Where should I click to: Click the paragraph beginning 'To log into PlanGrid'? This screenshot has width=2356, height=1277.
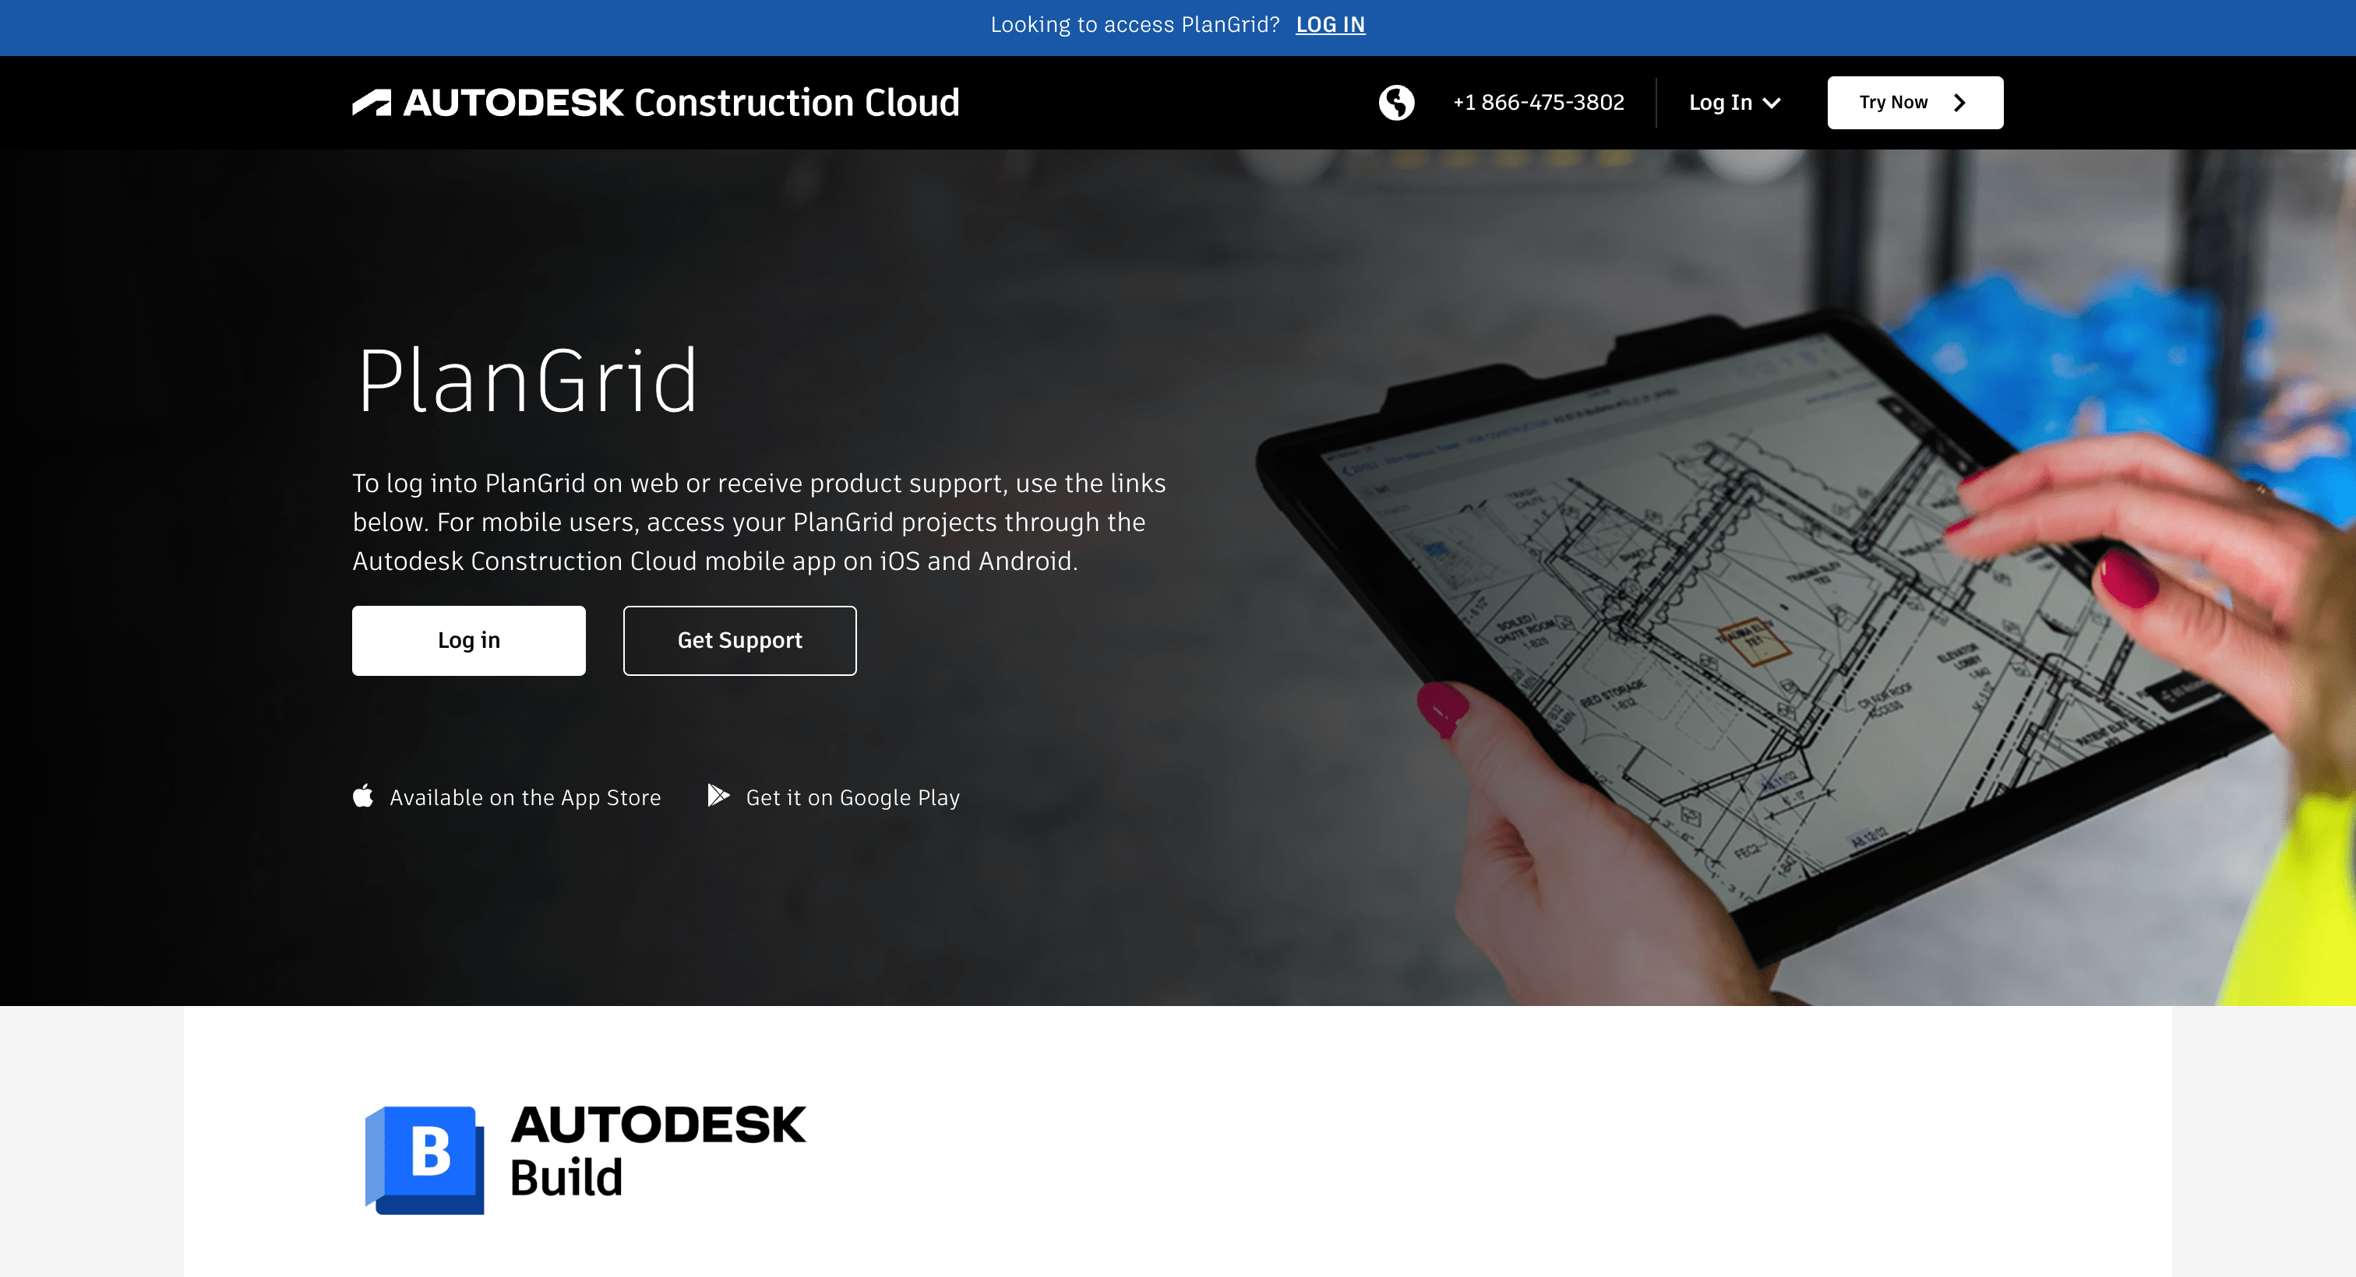tap(759, 522)
